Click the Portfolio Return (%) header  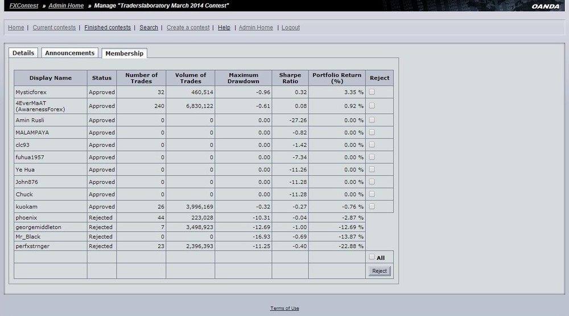(337, 78)
